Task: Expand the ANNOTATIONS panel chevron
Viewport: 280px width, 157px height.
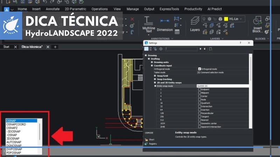Action: coord(172,39)
